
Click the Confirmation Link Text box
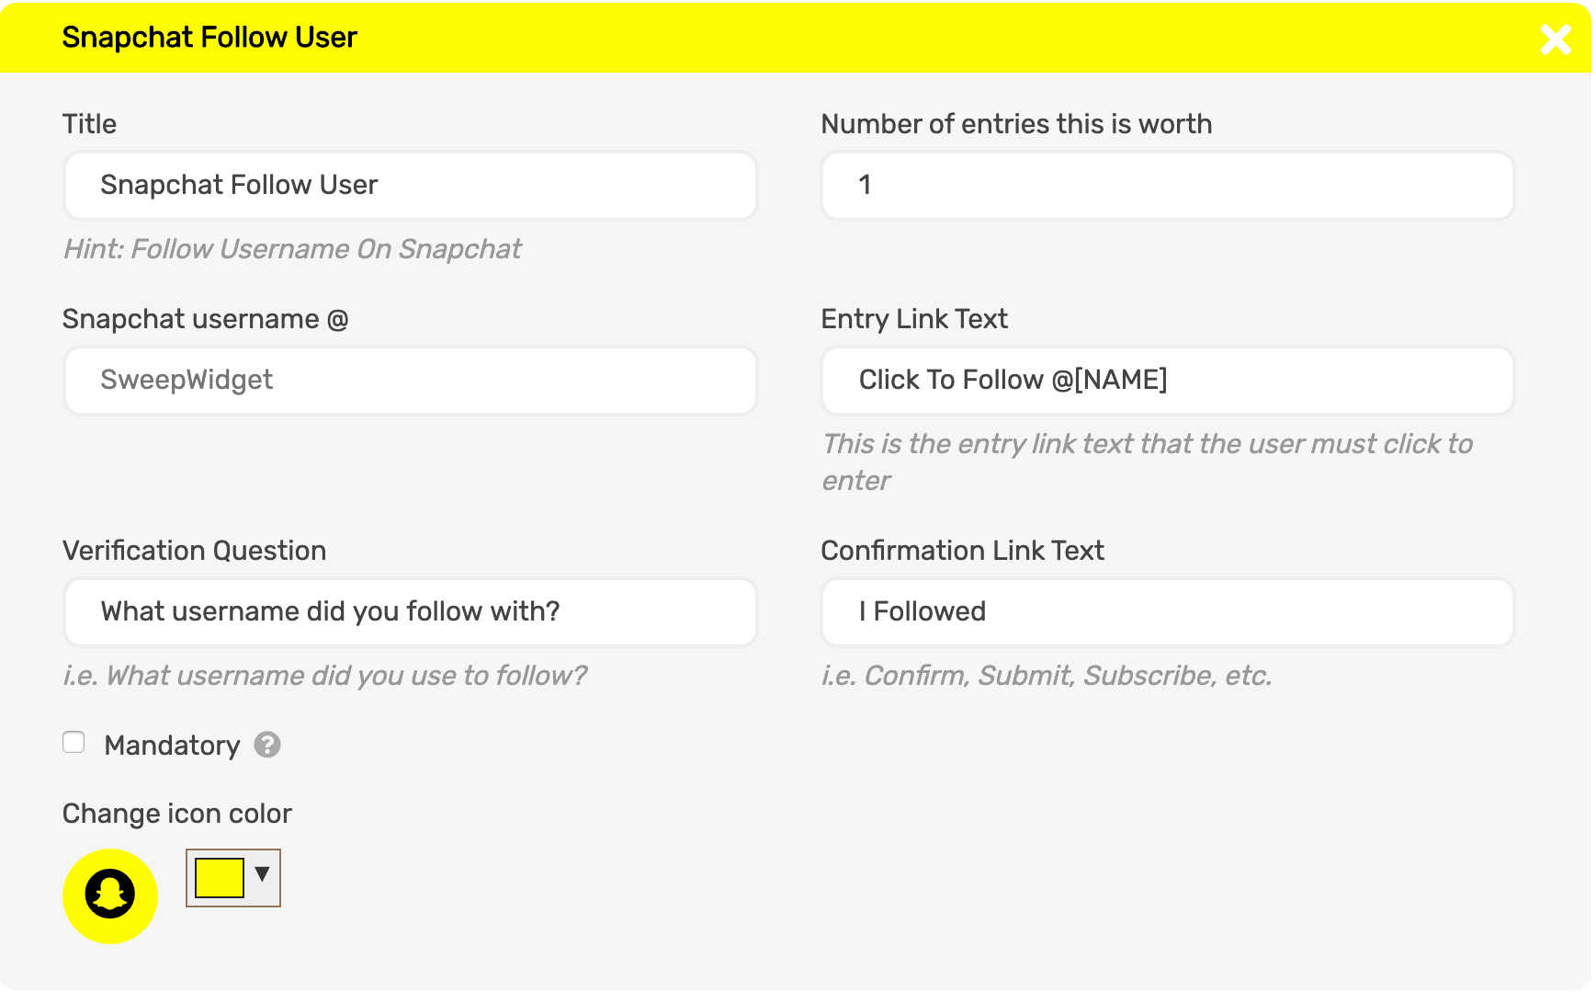pyautogui.click(x=1167, y=611)
